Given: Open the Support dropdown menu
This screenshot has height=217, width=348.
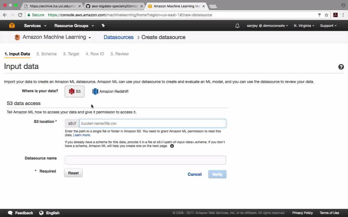Looking at the screenshot, I should coord(328,26).
